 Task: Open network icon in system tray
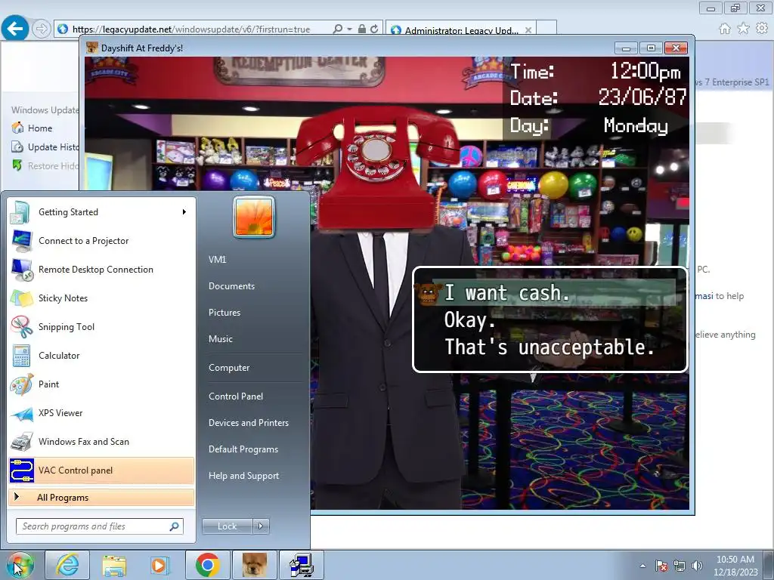click(680, 566)
